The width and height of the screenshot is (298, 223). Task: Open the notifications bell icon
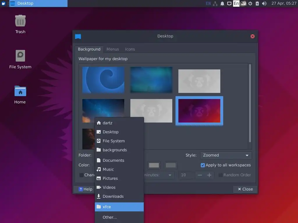[x=222, y=3]
